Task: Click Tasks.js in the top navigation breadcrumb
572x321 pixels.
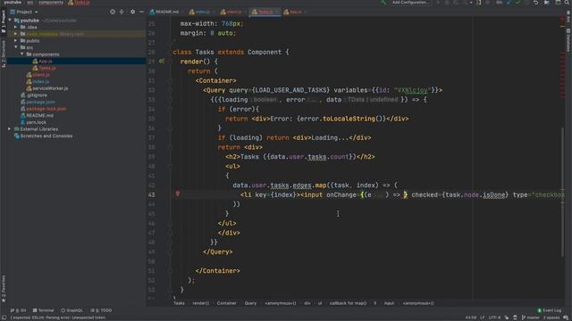Action: [79, 3]
